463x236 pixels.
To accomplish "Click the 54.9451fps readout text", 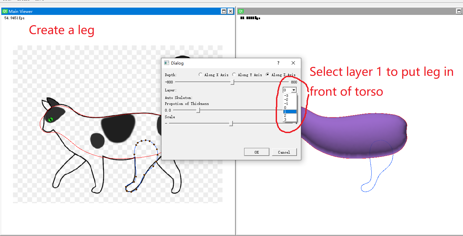I will [14, 18].
